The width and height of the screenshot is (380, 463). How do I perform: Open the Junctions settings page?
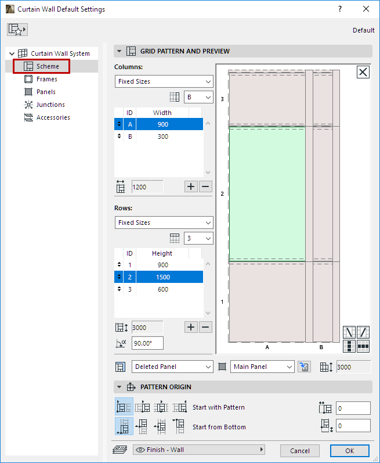point(44,105)
